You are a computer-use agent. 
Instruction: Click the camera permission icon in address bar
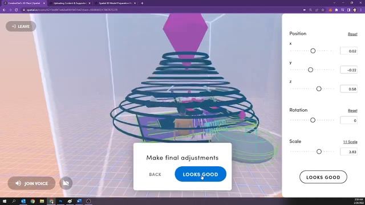[305, 10]
